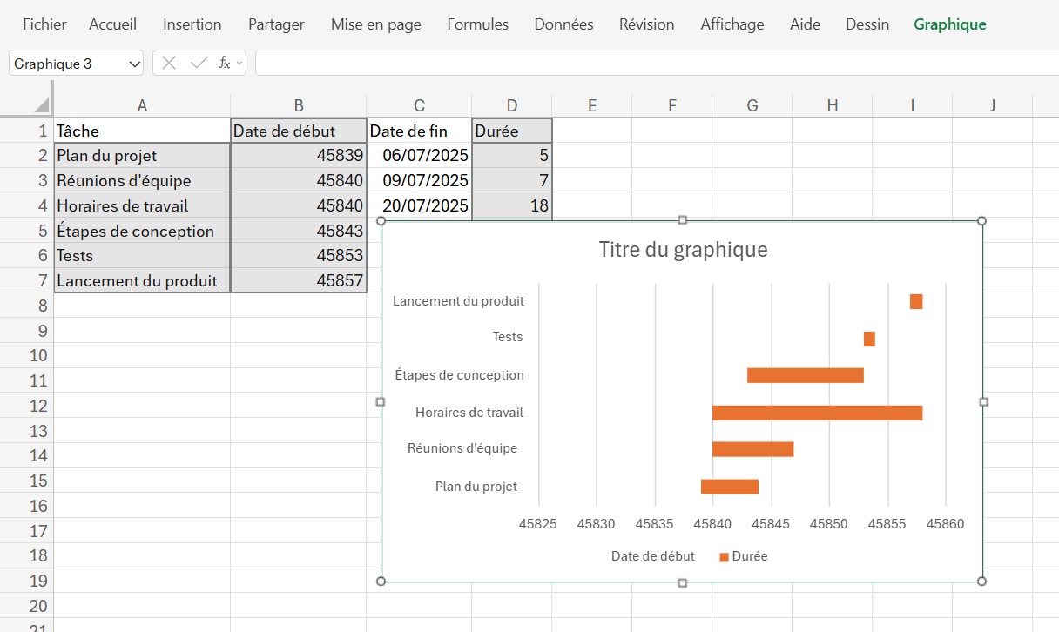Open the Aide menu
1059x632 pixels.
(804, 24)
